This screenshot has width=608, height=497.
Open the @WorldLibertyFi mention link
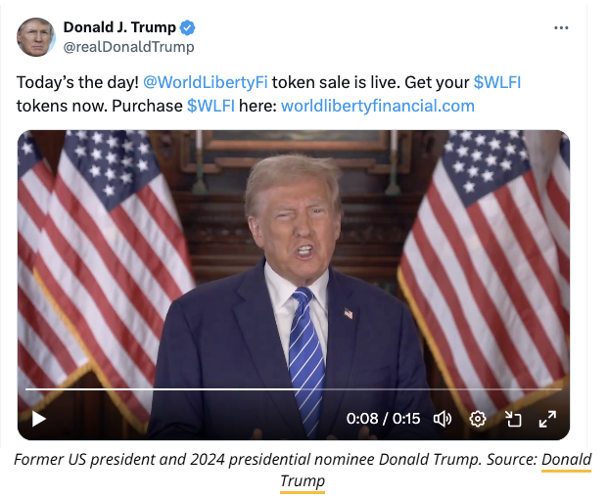(206, 82)
